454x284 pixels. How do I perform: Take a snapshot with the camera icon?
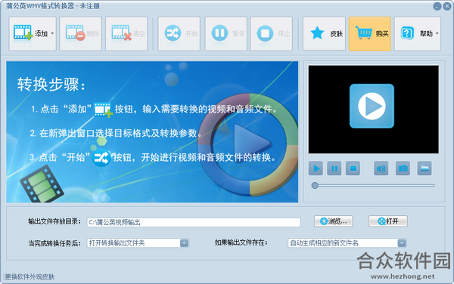[x=403, y=168]
